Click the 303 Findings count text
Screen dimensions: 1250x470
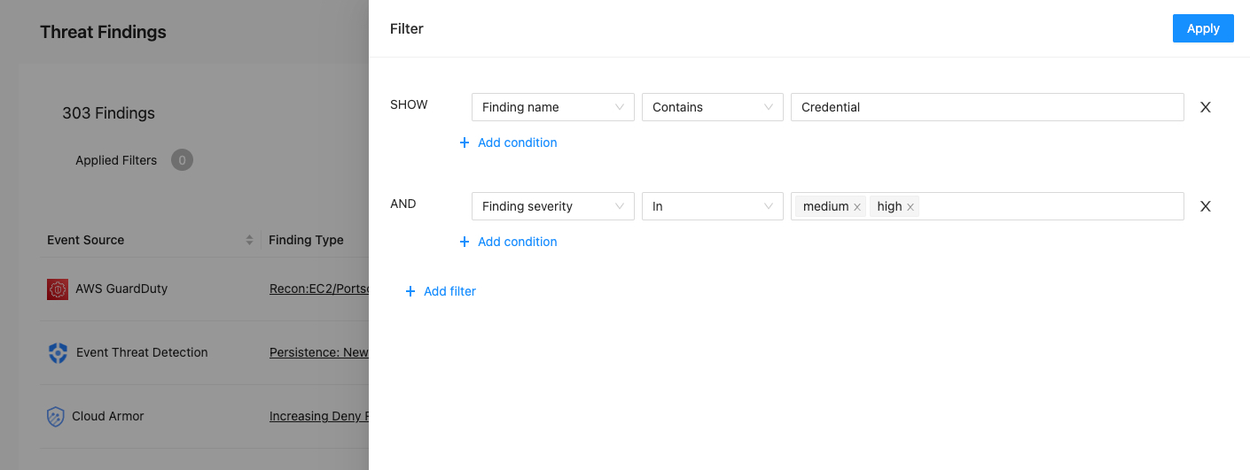(x=108, y=113)
